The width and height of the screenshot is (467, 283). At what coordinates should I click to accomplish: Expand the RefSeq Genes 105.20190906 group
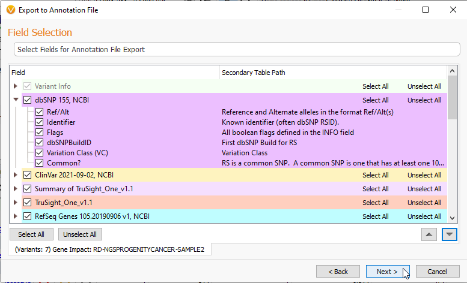click(16, 216)
